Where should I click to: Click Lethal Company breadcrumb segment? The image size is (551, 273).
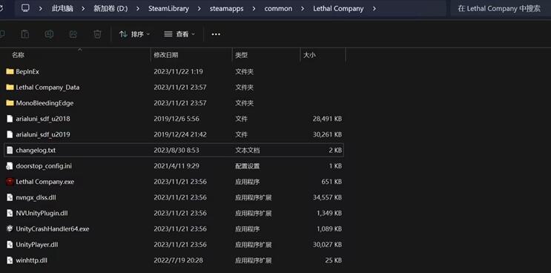338,8
